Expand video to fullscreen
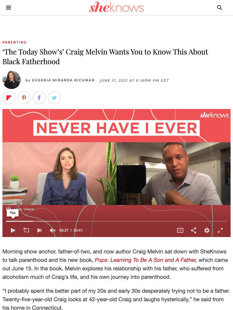This screenshot has width=233, height=310. point(220,230)
